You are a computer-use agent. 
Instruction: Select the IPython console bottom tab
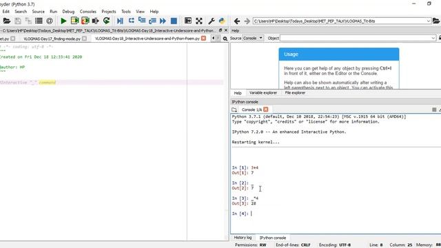click(x=273, y=238)
